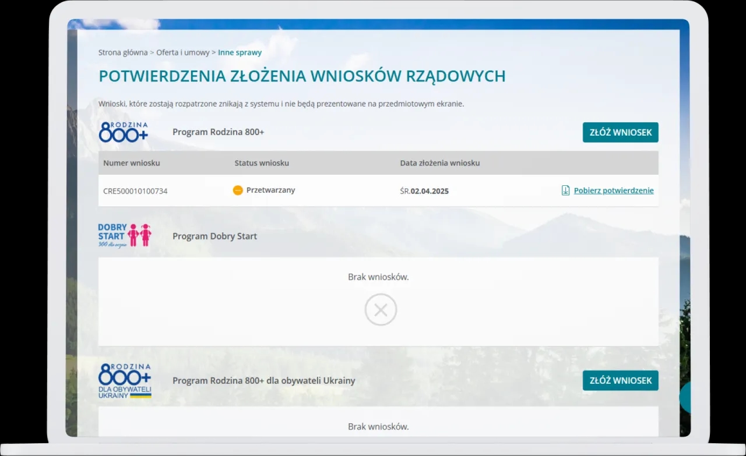This screenshot has width=746, height=456.
Task: Open Oferta i umowy from the breadcrumb trail
Action: pos(182,52)
